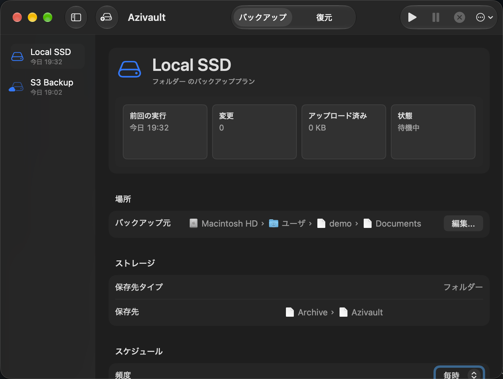
Task: Open the more options ellipsis menu
Action: (x=484, y=17)
